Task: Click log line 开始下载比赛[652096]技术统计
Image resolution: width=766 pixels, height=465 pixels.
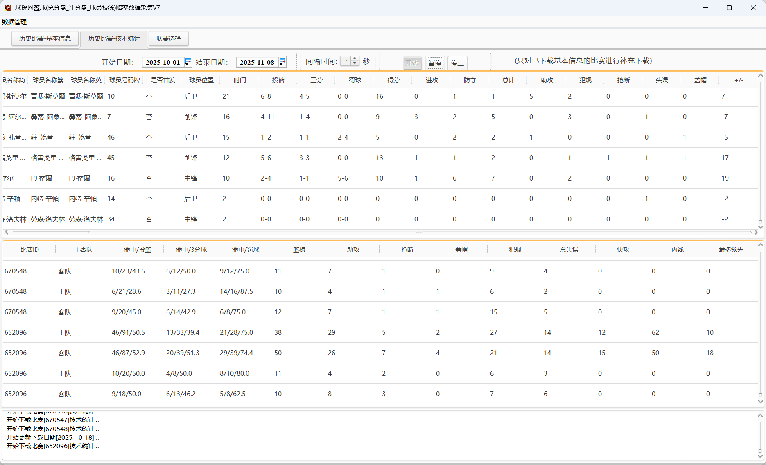Action: (x=52, y=446)
